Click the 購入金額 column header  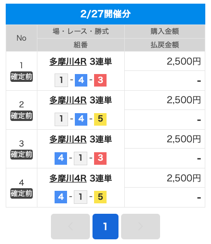tap(165, 31)
